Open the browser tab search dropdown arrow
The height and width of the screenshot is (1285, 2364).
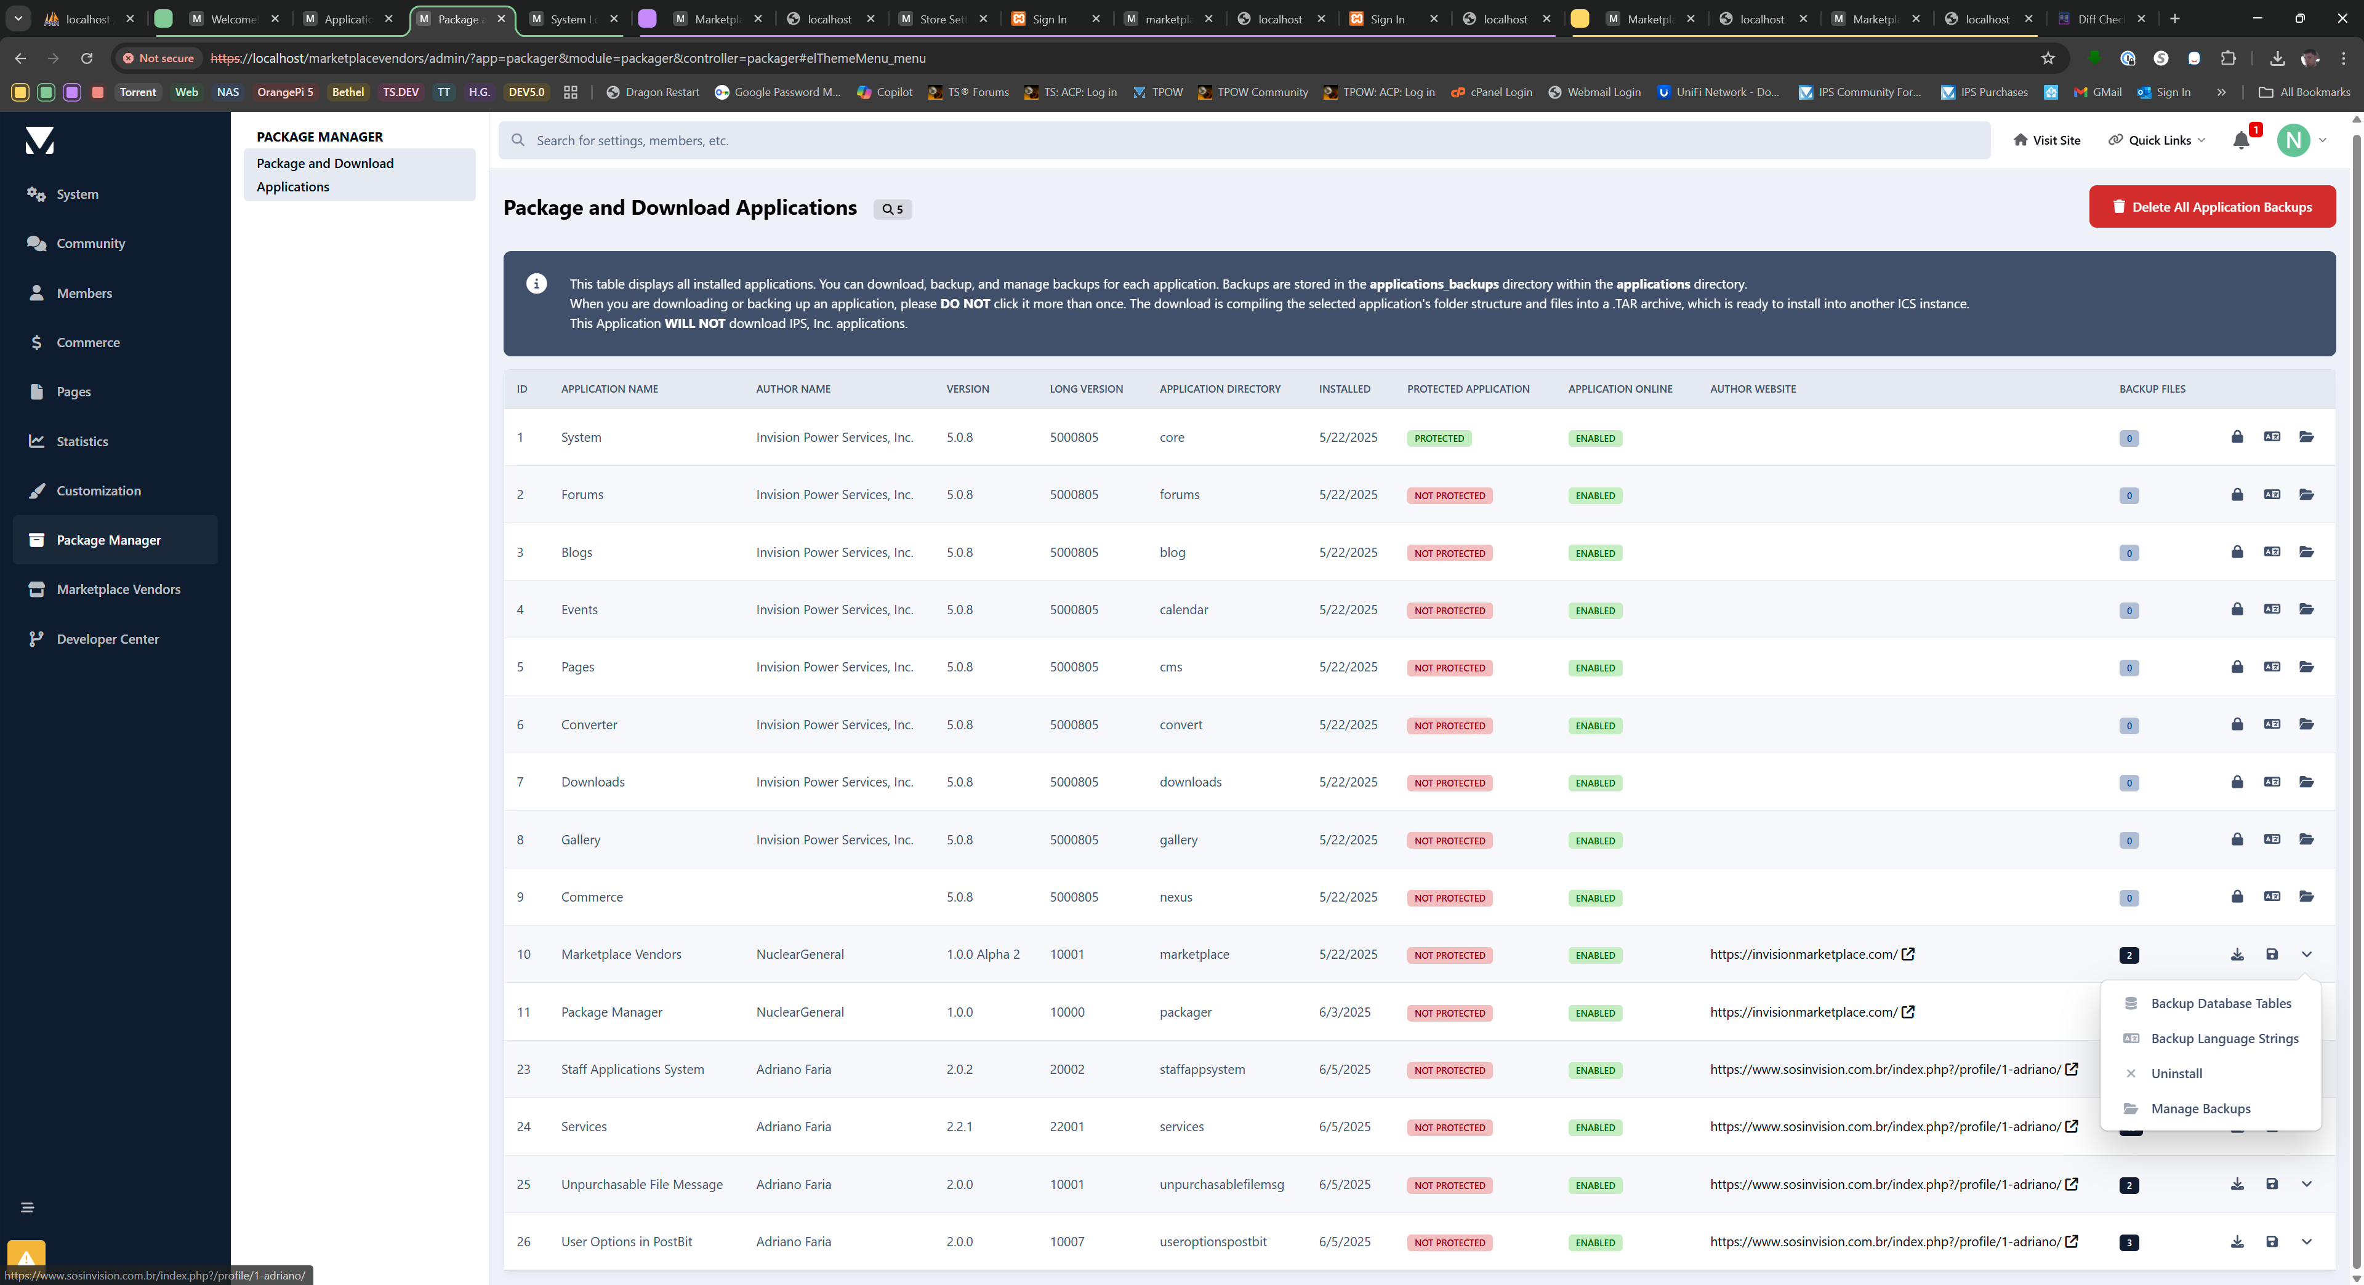17,18
